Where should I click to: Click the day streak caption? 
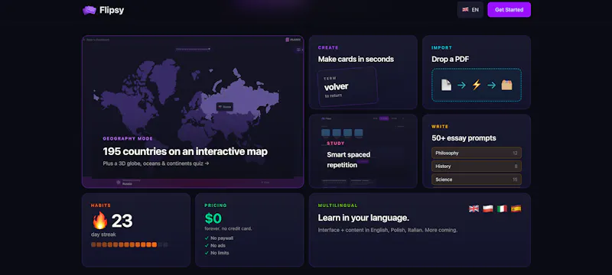103,235
